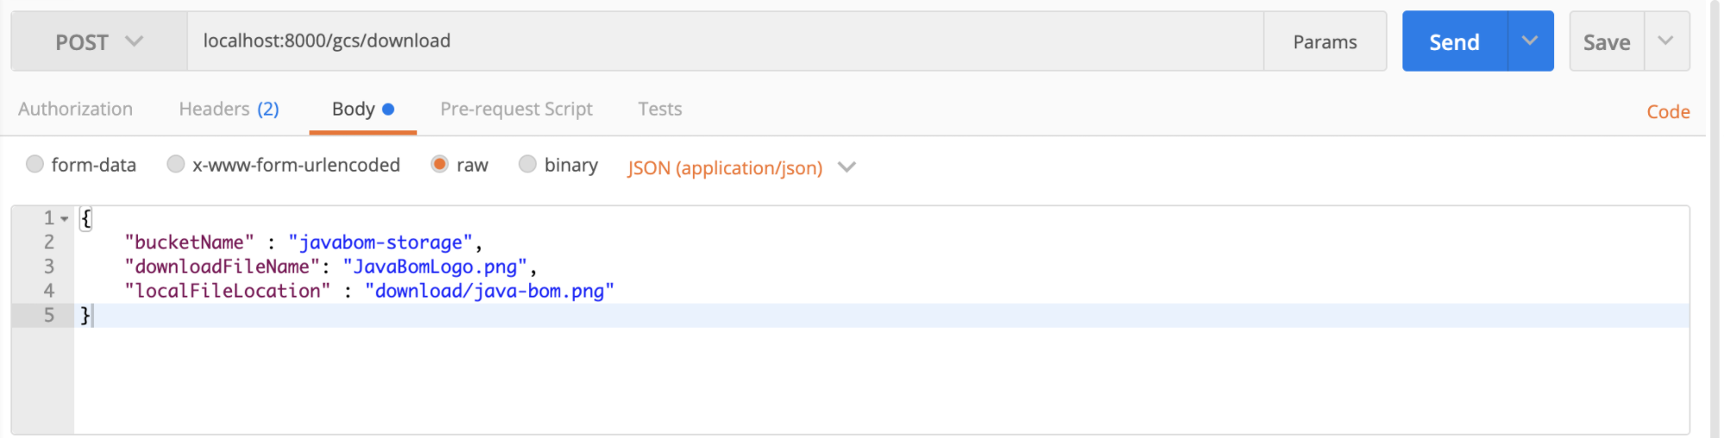1724x438 pixels.
Task: Select the Body tab
Action: click(x=363, y=109)
